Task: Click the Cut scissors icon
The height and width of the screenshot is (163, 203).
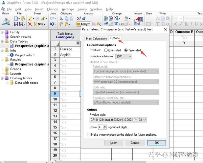Action: click(x=61, y=19)
